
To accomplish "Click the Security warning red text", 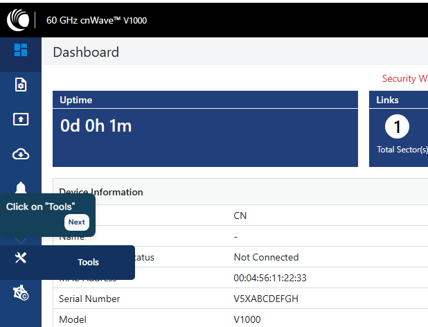I will point(404,78).
